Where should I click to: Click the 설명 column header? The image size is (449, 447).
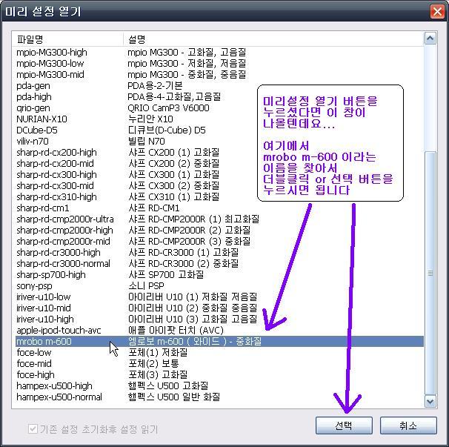[273, 39]
